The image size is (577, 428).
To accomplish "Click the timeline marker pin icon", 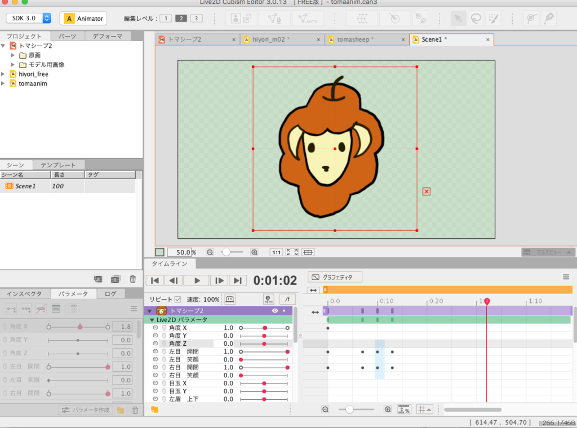I will click(x=268, y=299).
